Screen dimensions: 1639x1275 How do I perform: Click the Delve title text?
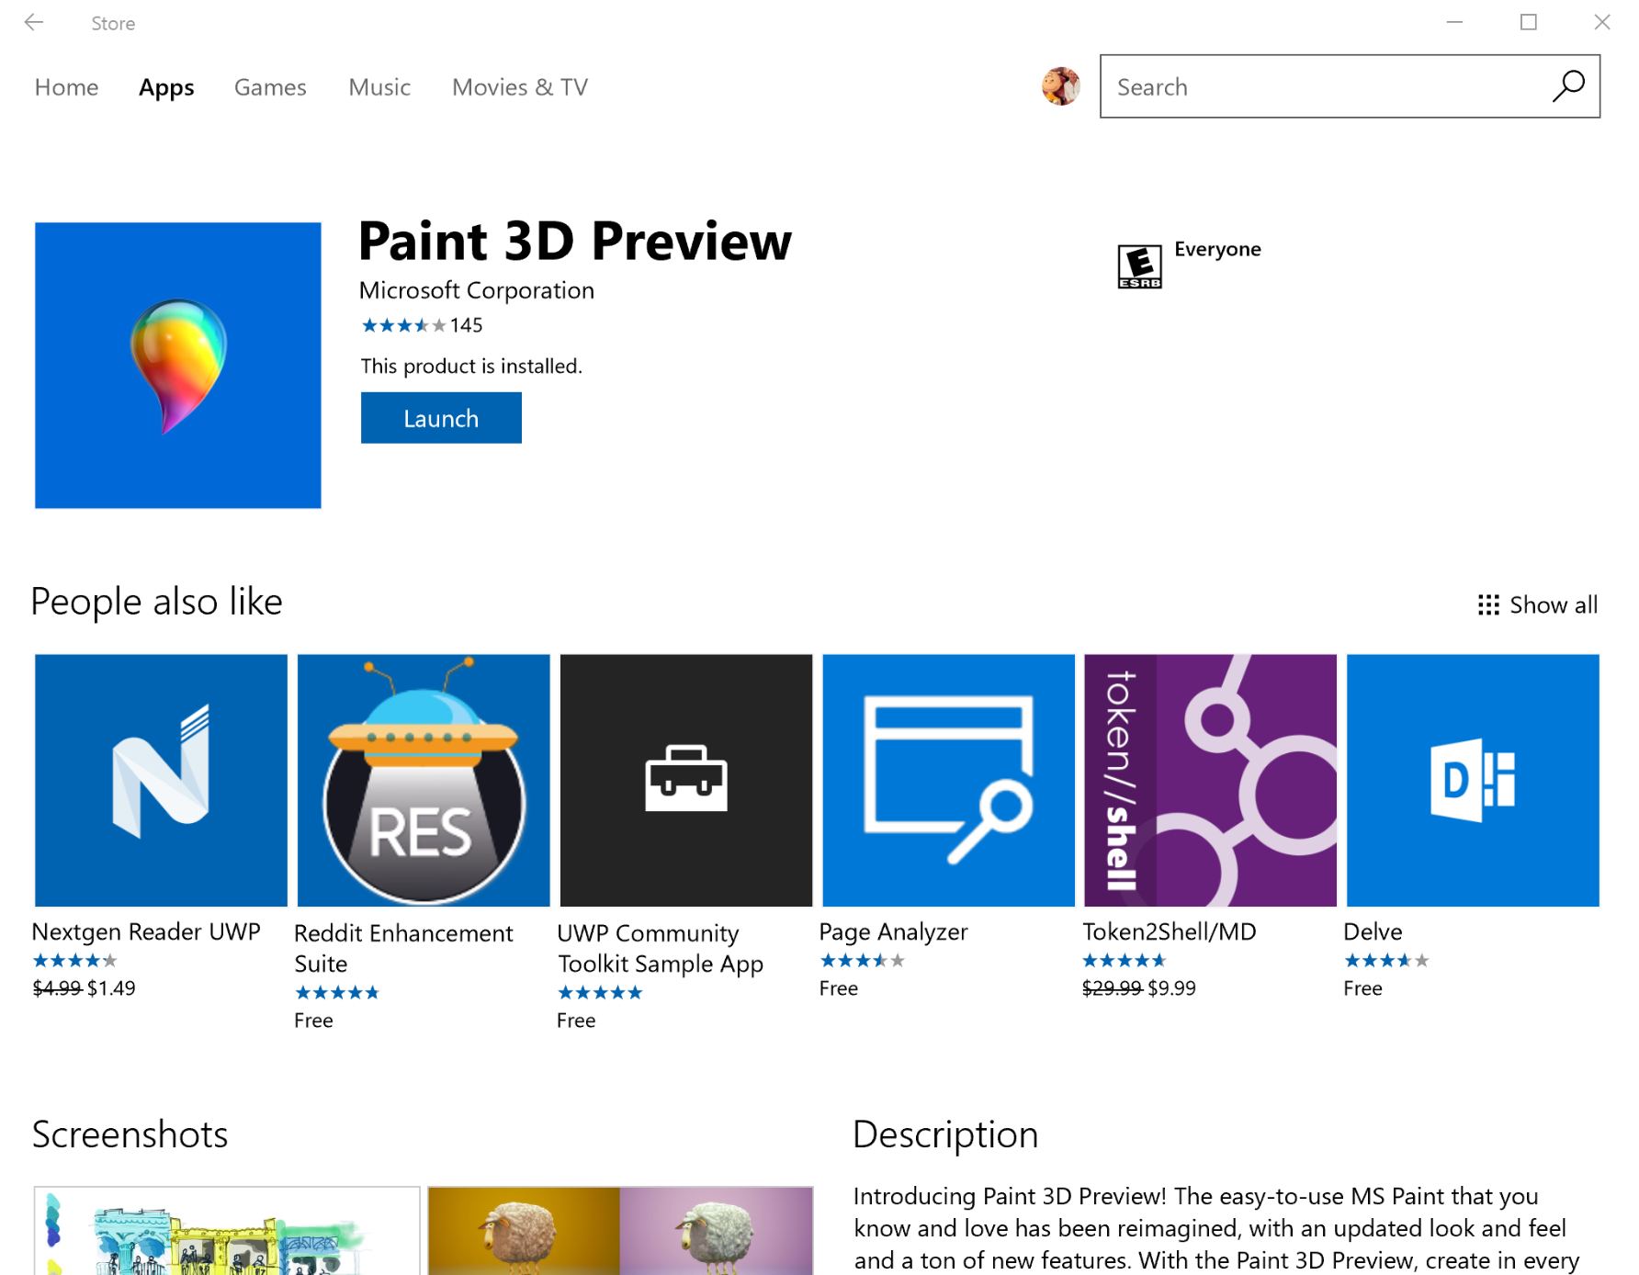tap(1373, 931)
